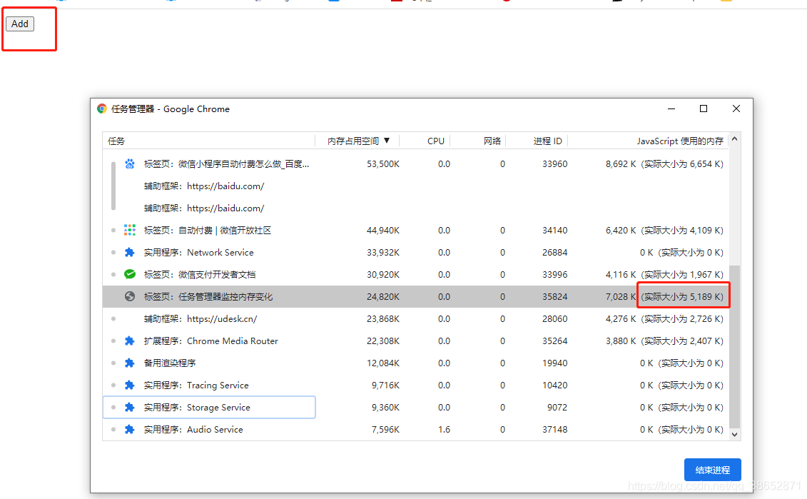The width and height of the screenshot is (807, 499).
Task: Click puzzle icon beside Audio Service
Action: (x=130, y=430)
